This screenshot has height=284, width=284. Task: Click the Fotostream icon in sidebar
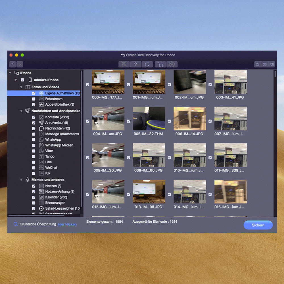41,99
